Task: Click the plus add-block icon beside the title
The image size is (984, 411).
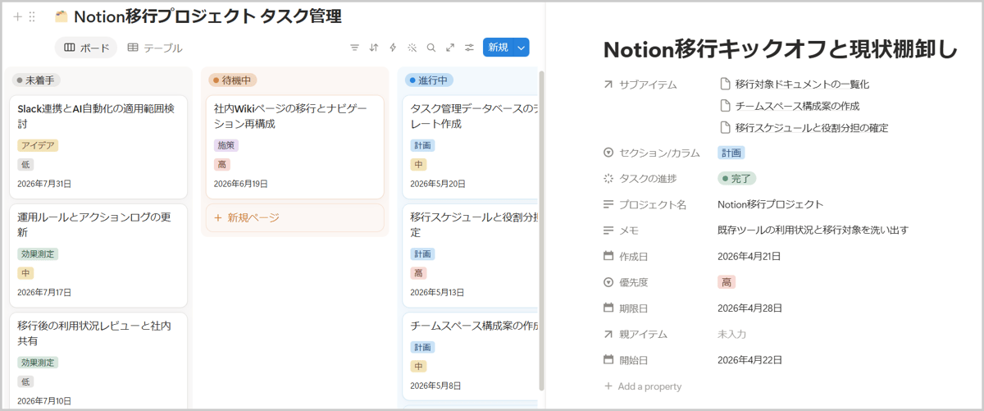Action: coord(17,16)
